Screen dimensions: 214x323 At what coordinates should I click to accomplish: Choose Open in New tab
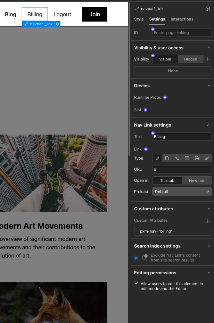197,180
